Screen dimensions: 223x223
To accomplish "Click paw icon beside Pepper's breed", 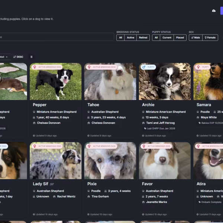I will [x=34, y=112].
